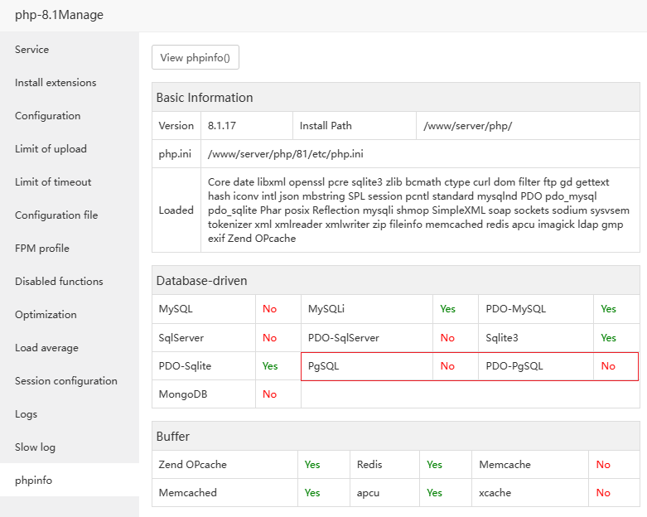This screenshot has height=517, width=647.
Task: Open Limit of timeout settings
Action: [53, 182]
